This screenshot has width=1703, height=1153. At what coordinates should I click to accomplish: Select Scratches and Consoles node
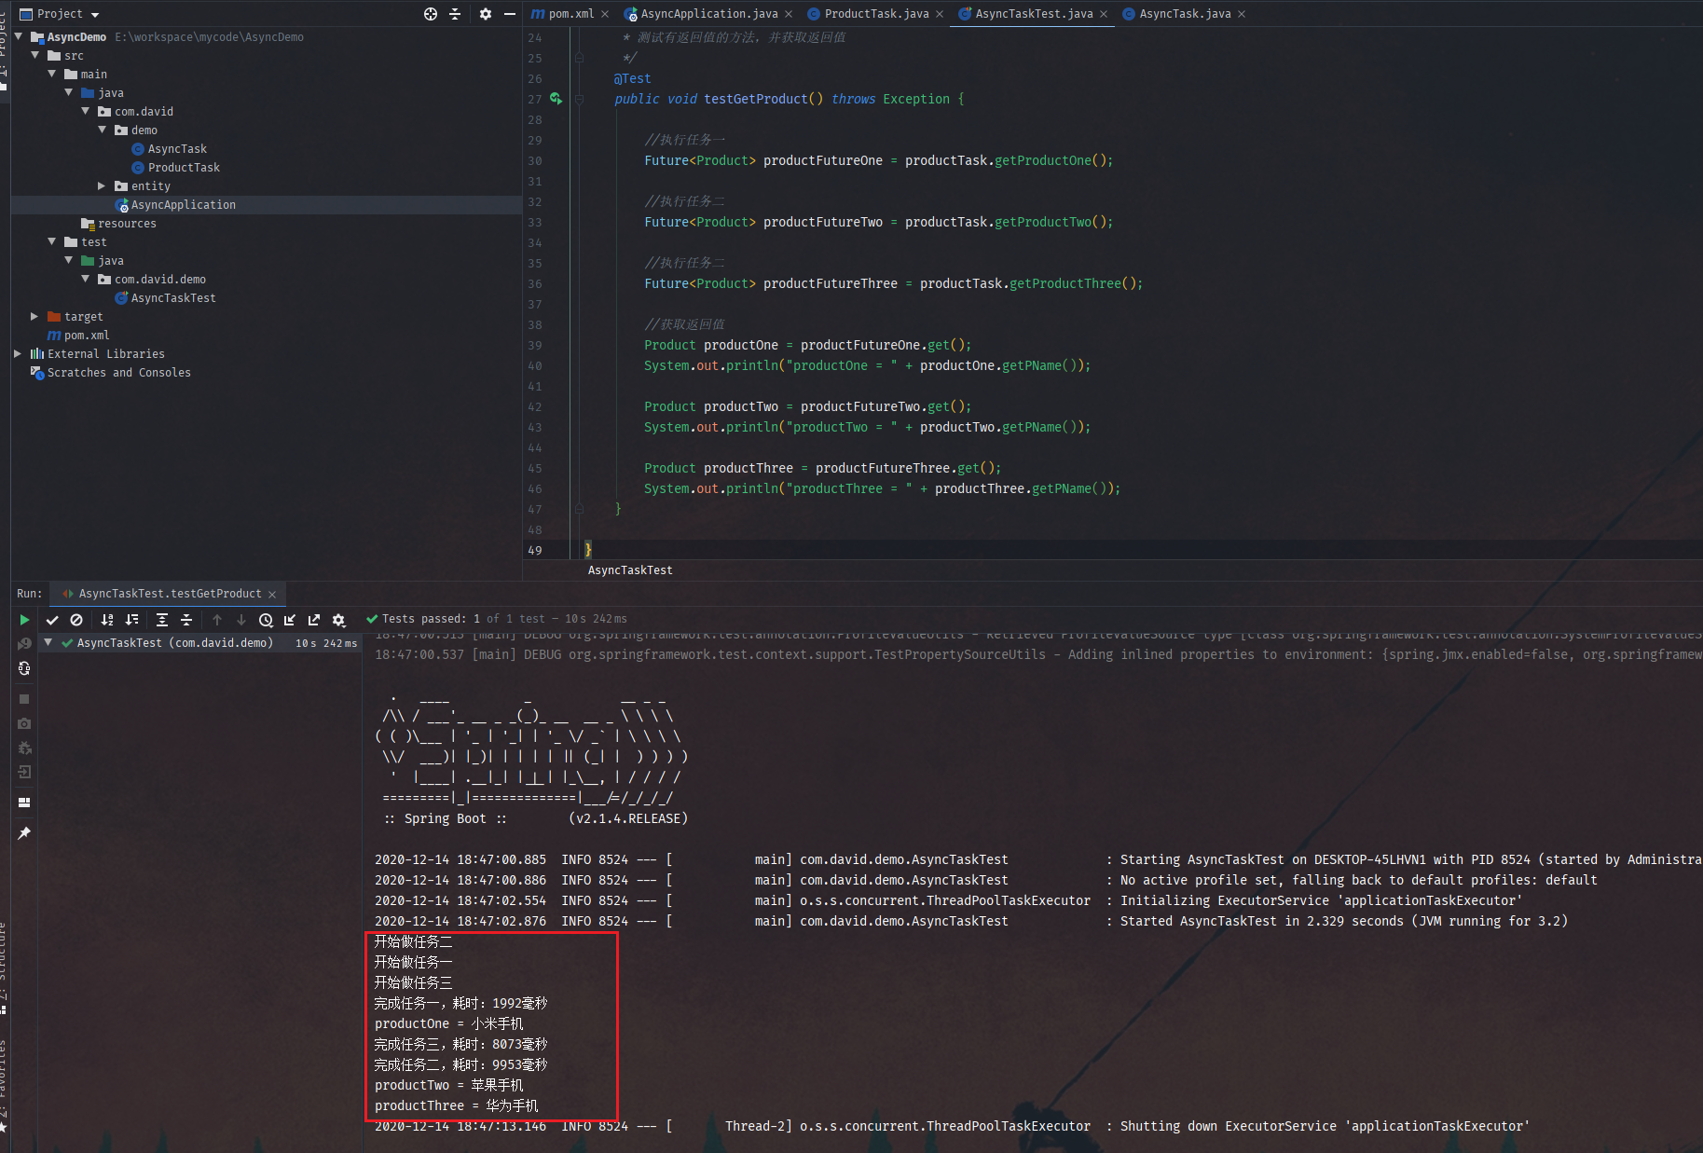118,373
